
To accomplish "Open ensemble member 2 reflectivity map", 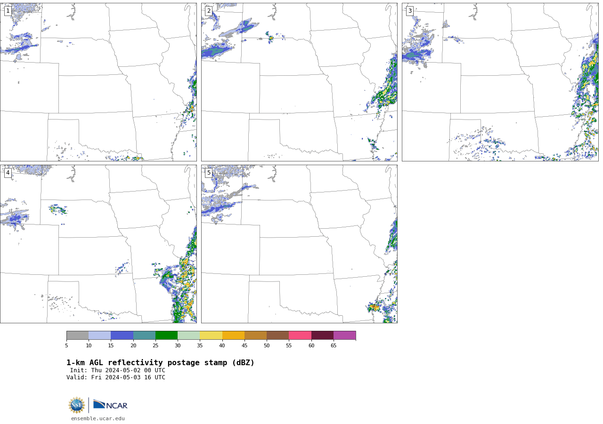I will [299, 82].
